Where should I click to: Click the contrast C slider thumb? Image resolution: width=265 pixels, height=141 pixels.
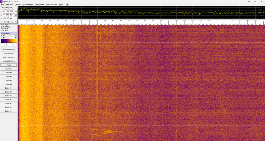click(8, 38)
